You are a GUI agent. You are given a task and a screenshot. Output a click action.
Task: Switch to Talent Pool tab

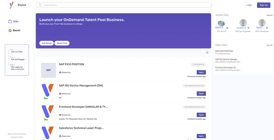[x=62, y=43]
